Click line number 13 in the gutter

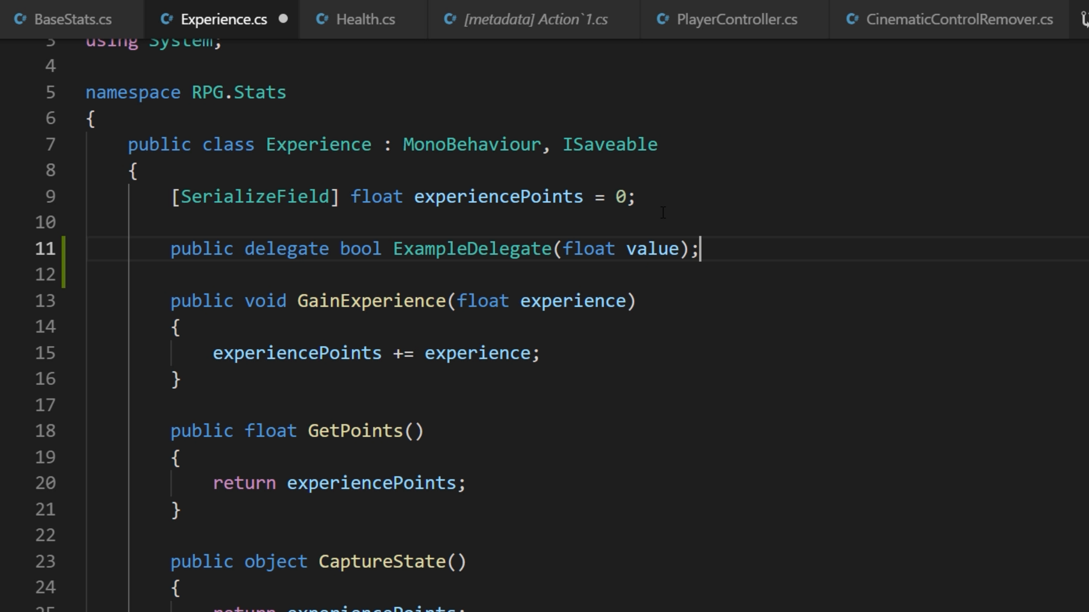tap(45, 301)
